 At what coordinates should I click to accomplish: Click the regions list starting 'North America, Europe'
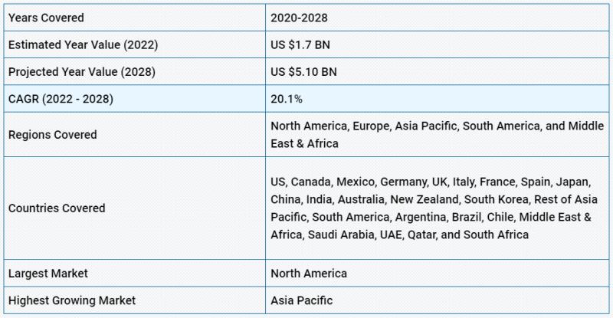tap(437, 126)
